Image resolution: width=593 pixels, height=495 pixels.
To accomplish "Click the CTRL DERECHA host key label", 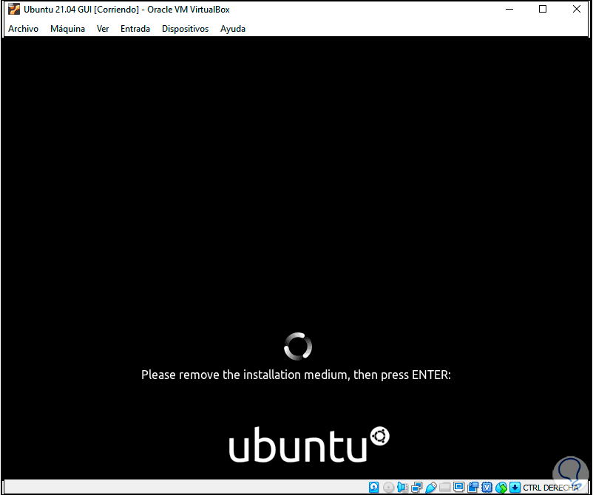I will coord(551,488).
